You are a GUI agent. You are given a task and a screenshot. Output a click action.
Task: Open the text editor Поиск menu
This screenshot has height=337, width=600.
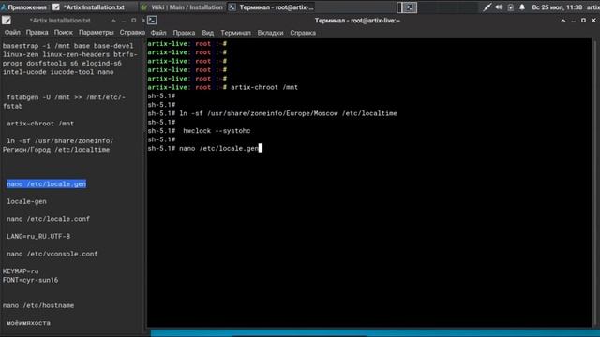pos(63,33)
